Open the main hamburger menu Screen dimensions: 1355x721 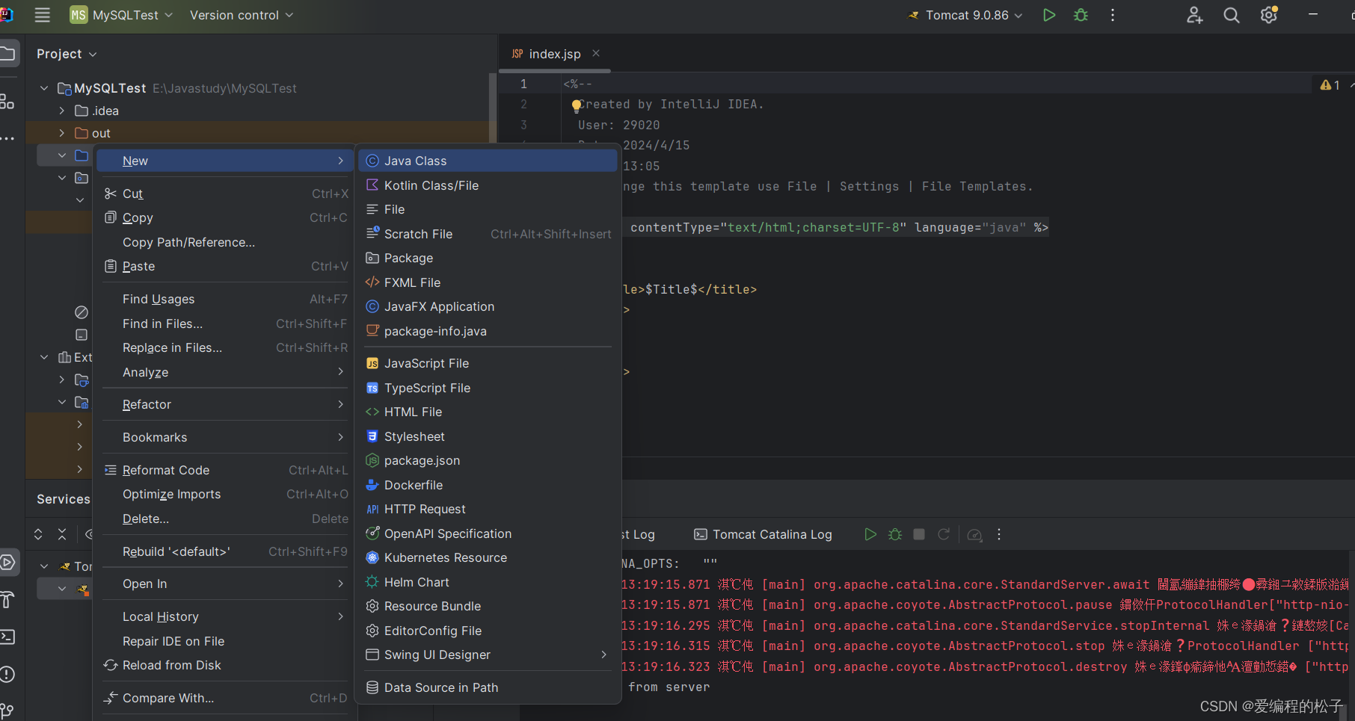(43, 15)
